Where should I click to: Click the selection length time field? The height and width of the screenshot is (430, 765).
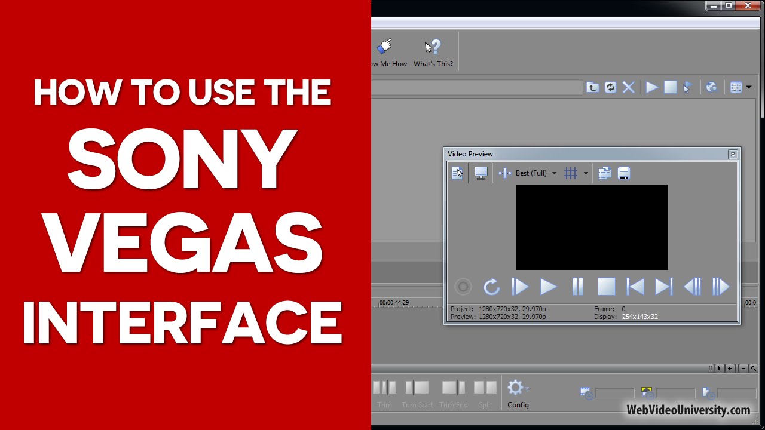pos(736,394)
